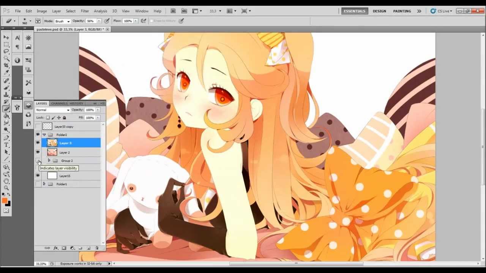Select the Move tool
The image size is (486, 273).
tap(6, 37)
